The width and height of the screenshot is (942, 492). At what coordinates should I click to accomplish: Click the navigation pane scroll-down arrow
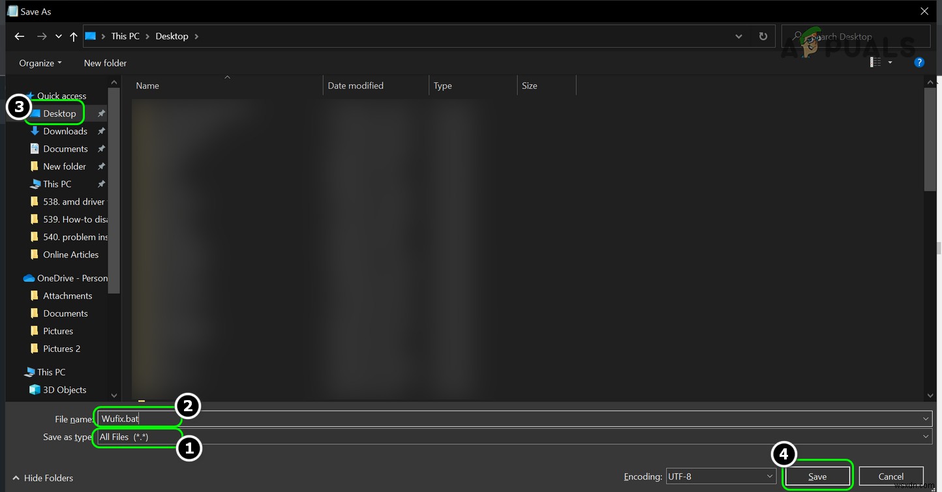point(114,395)
